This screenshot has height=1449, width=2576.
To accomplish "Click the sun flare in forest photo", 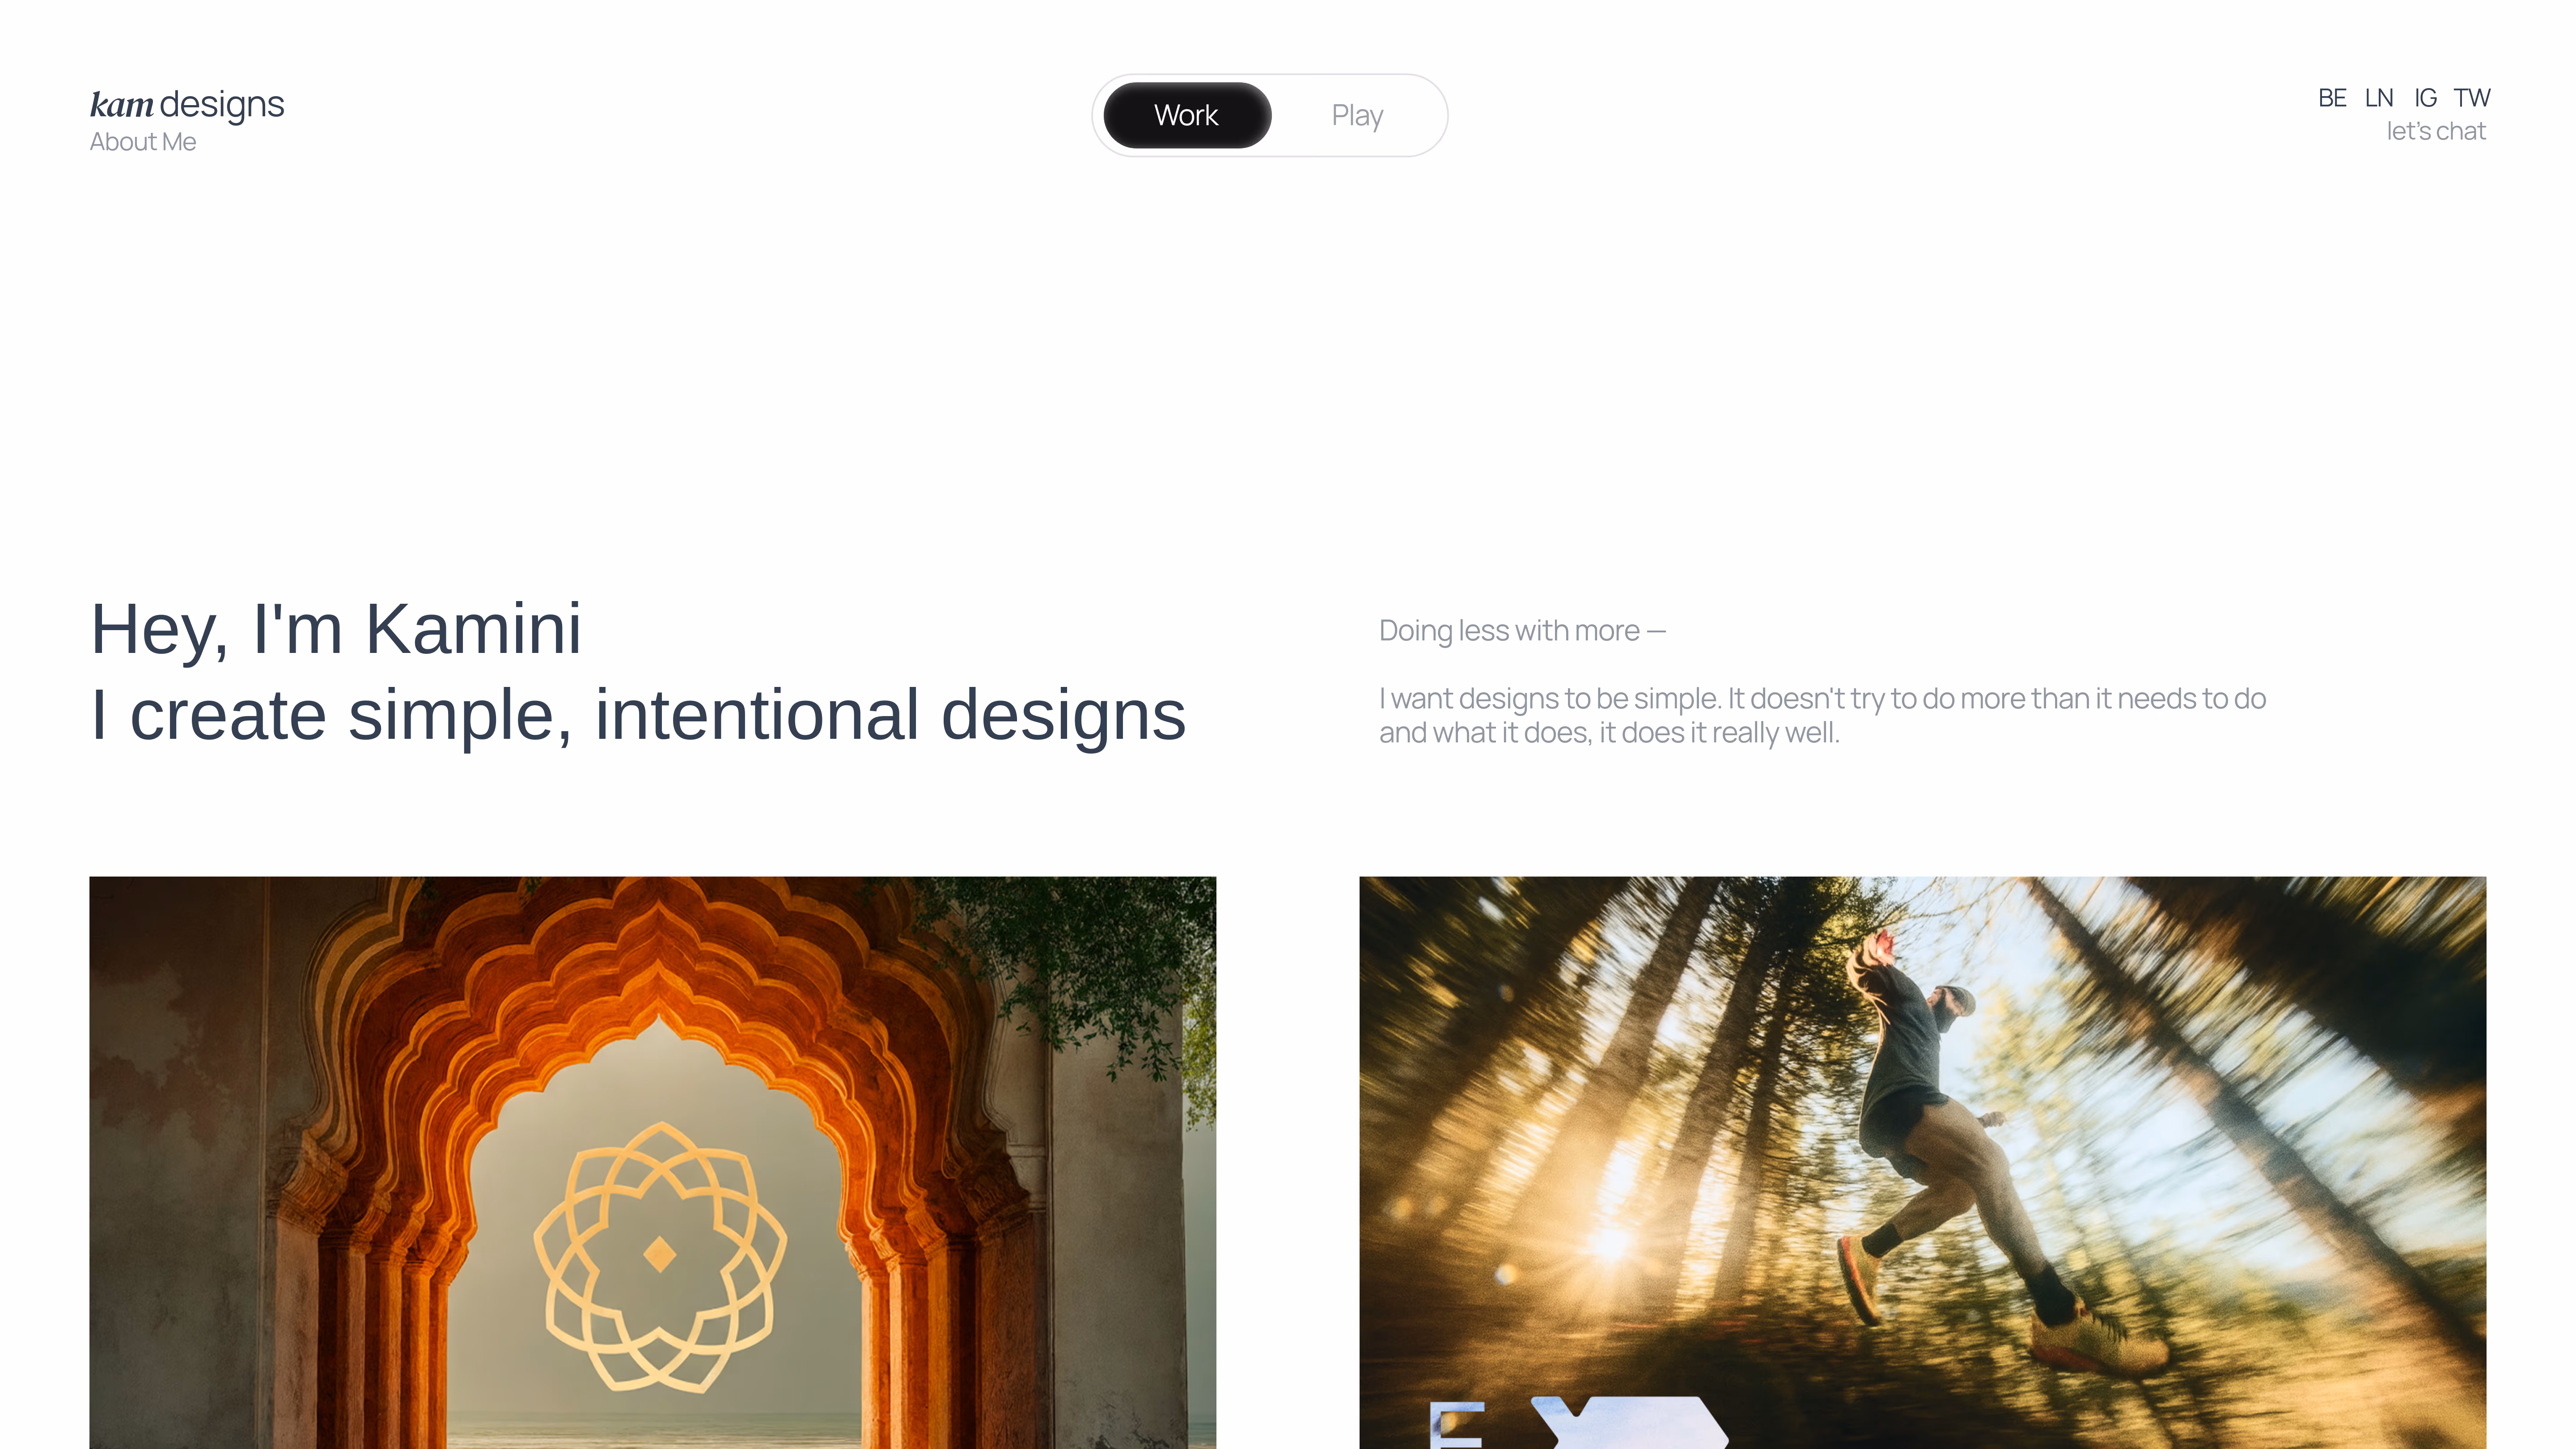I will click(x=1611, y=1241).
